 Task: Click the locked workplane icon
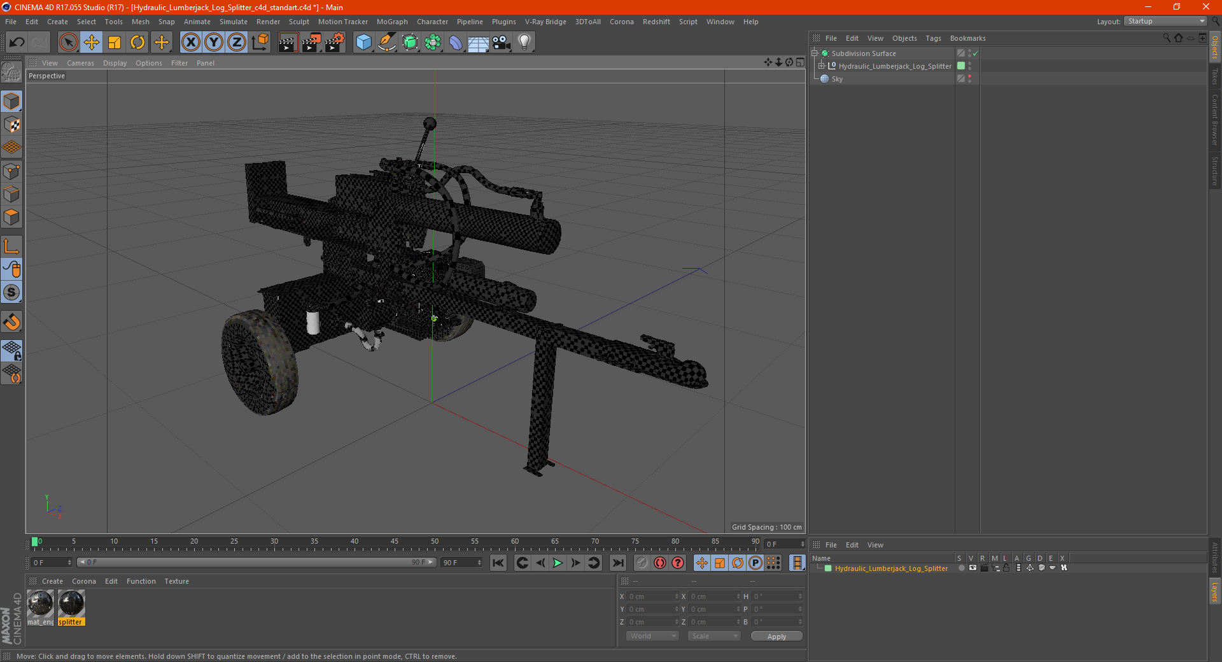(x=11, y=350)
